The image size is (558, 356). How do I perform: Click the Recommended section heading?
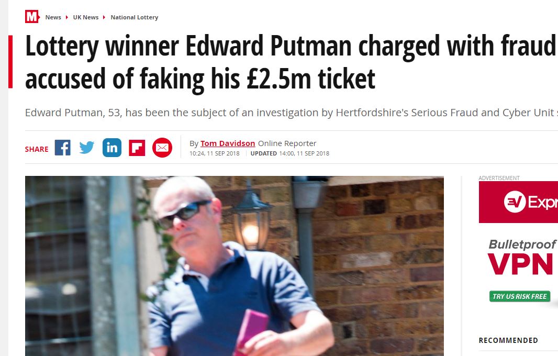coord(508,340)
